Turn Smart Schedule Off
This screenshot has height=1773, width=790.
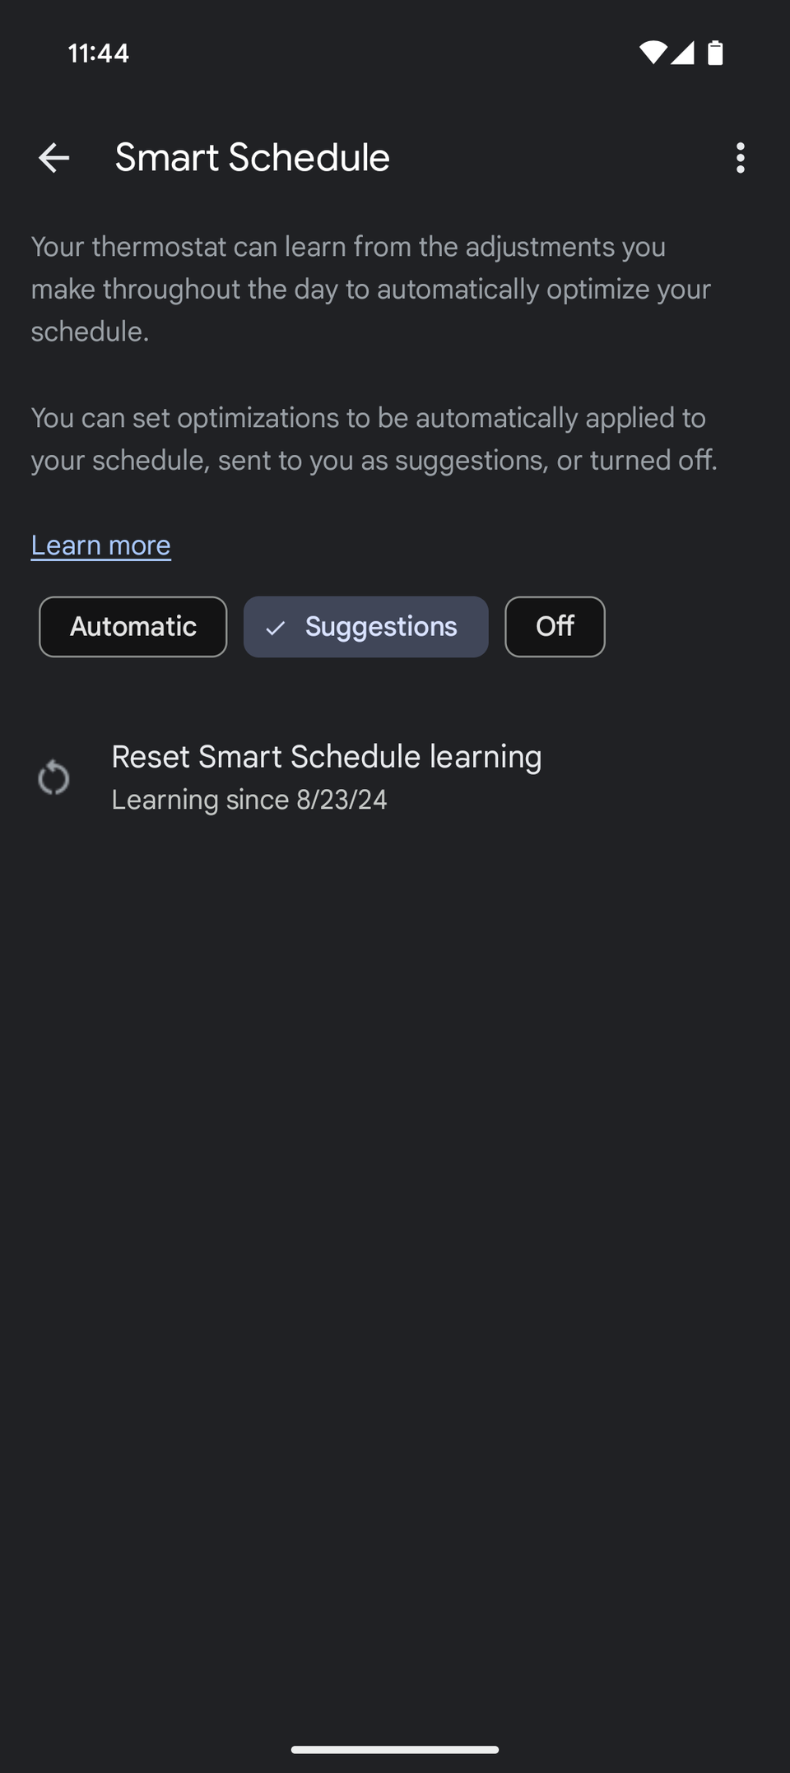click(555, 627)
